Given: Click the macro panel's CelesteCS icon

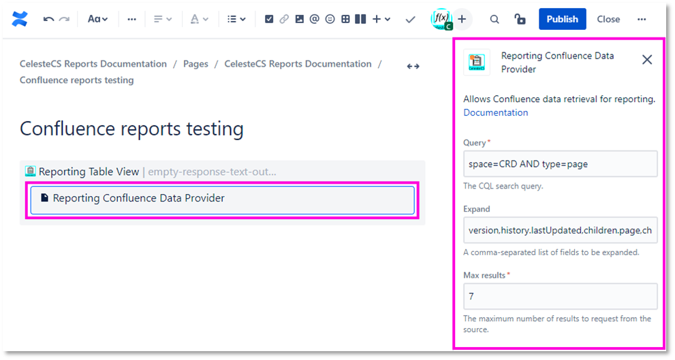Looking at the screenshot, I should coord(477,63).
